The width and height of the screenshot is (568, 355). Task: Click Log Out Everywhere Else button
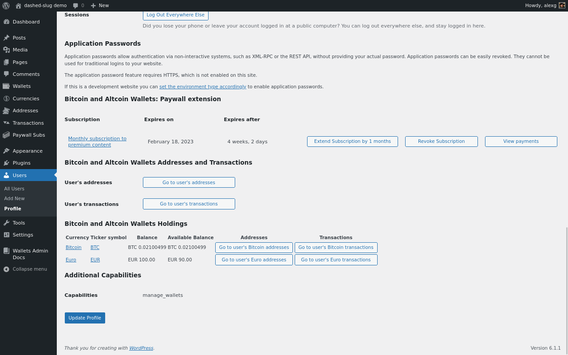176,15
